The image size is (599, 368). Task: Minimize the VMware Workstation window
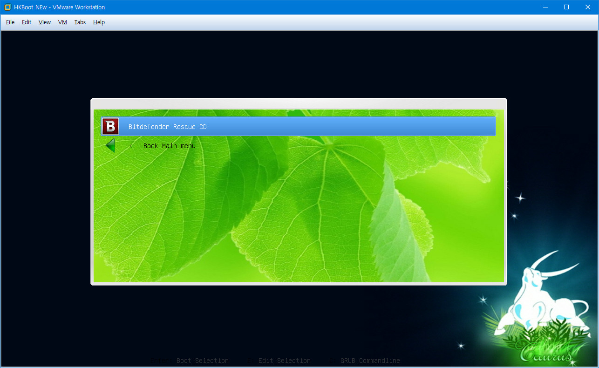point(545,7)
